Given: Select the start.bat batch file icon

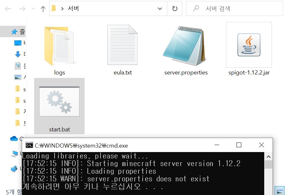Looking at the screenshot, I should click(x=59, y=101).
